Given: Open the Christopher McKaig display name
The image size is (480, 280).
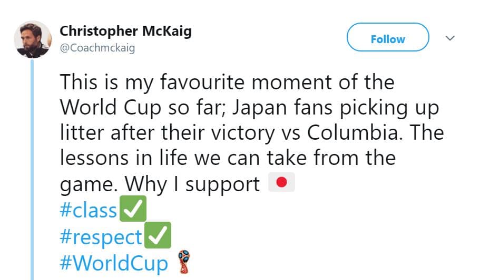Looking at the screenshot, I should (x=125, y=31).
